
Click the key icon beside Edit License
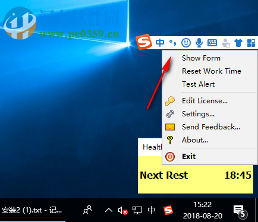coord(170,101)
